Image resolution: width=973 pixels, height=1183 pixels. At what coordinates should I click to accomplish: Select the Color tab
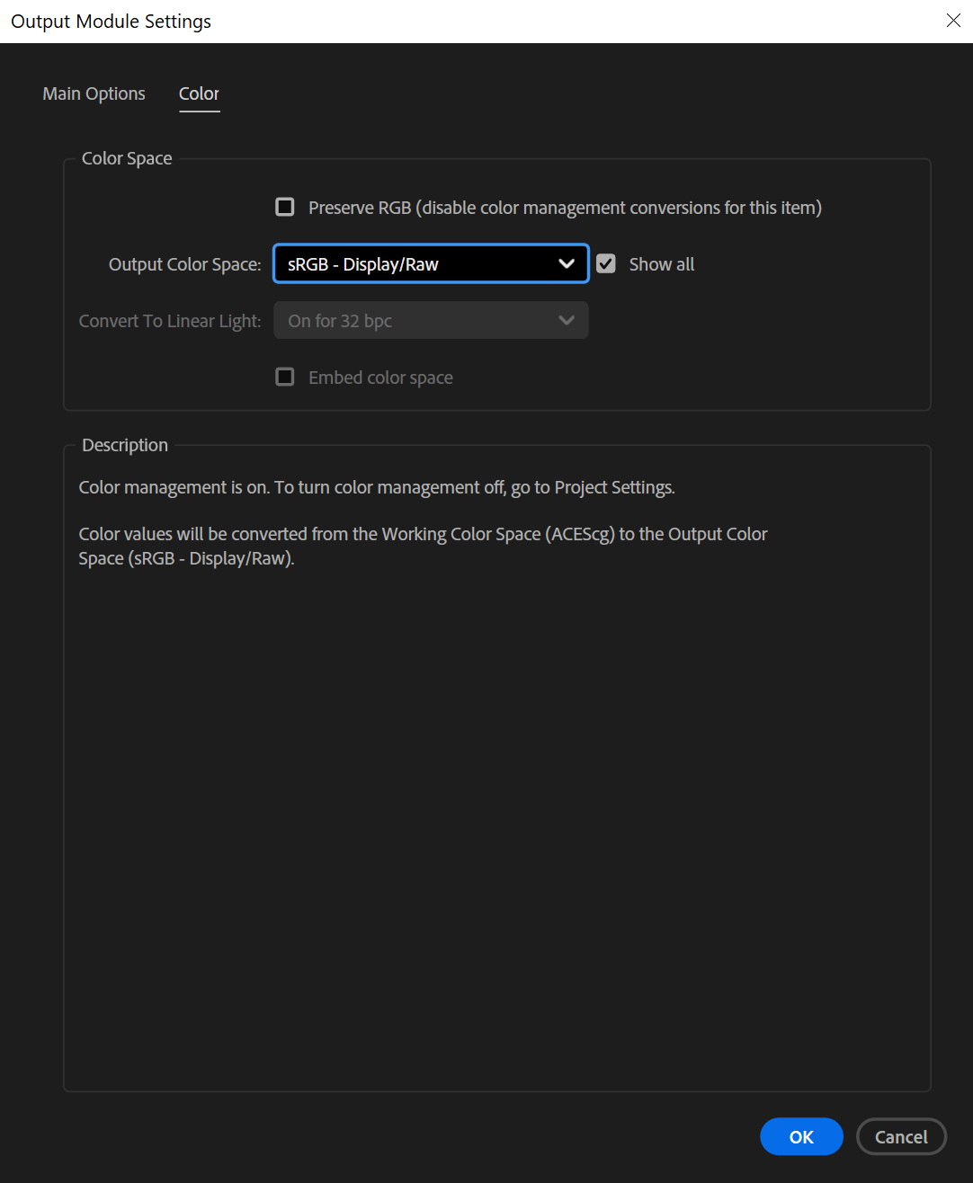point(199,93)
